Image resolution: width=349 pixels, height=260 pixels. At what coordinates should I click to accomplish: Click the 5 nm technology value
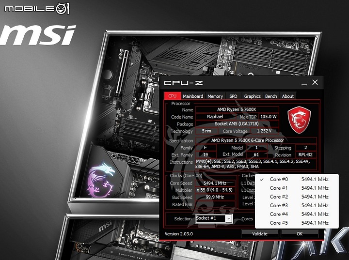[206, 131]
